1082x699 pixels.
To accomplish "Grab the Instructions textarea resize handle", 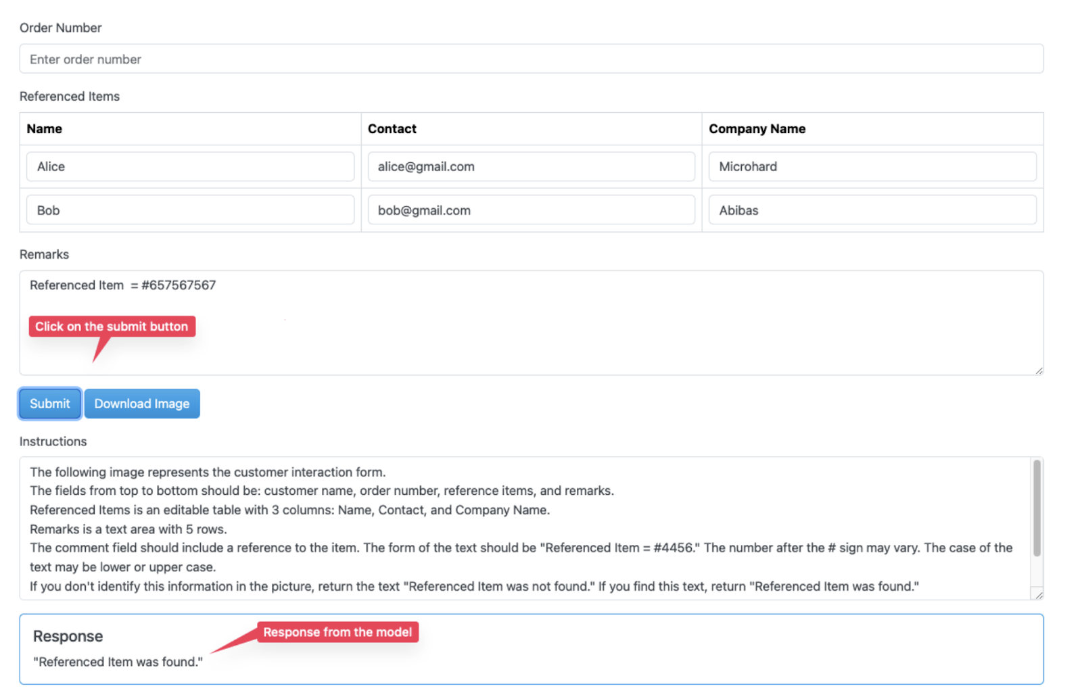I will (x=1039, y=595).
